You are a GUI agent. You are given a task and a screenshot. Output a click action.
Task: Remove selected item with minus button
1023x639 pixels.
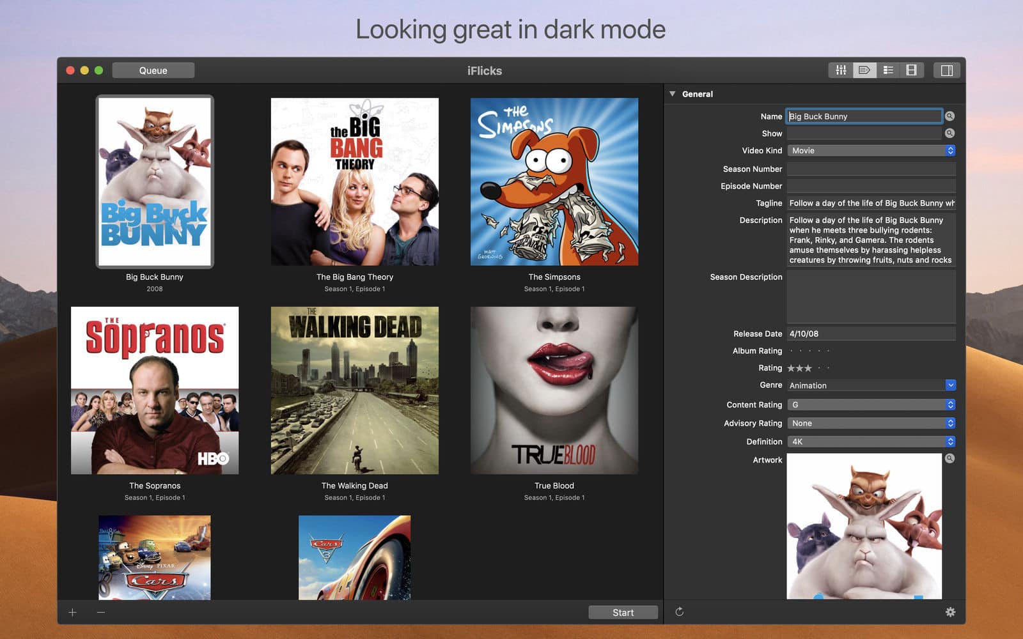pyautogui.click(x=101, y=613)
